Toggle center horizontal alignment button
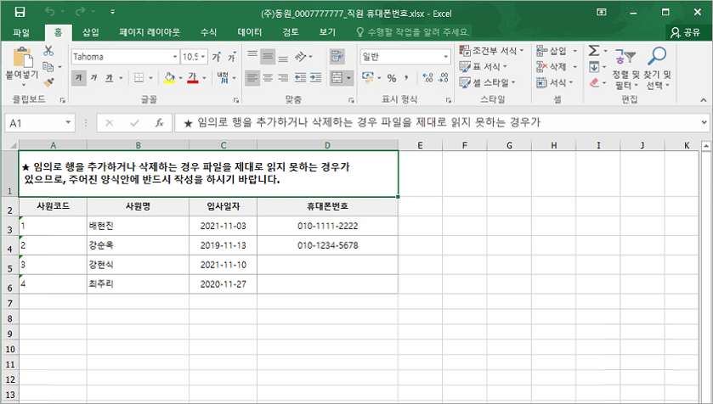 coord(268,78)
